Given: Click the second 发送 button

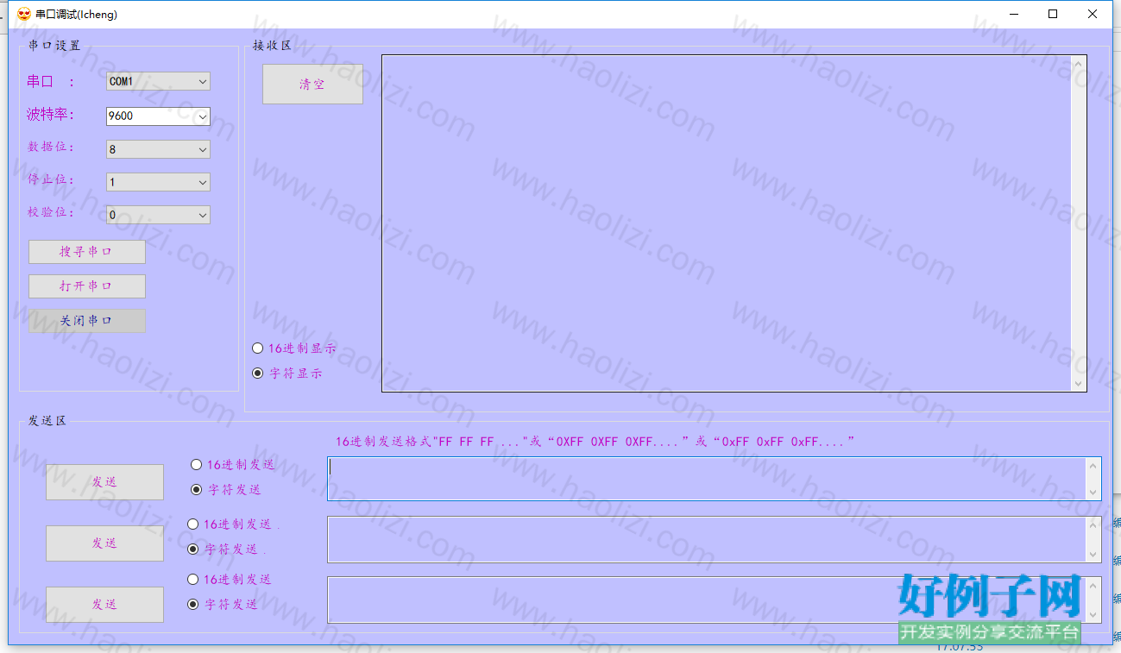Looking at the screenshot, I should (104, 543).
